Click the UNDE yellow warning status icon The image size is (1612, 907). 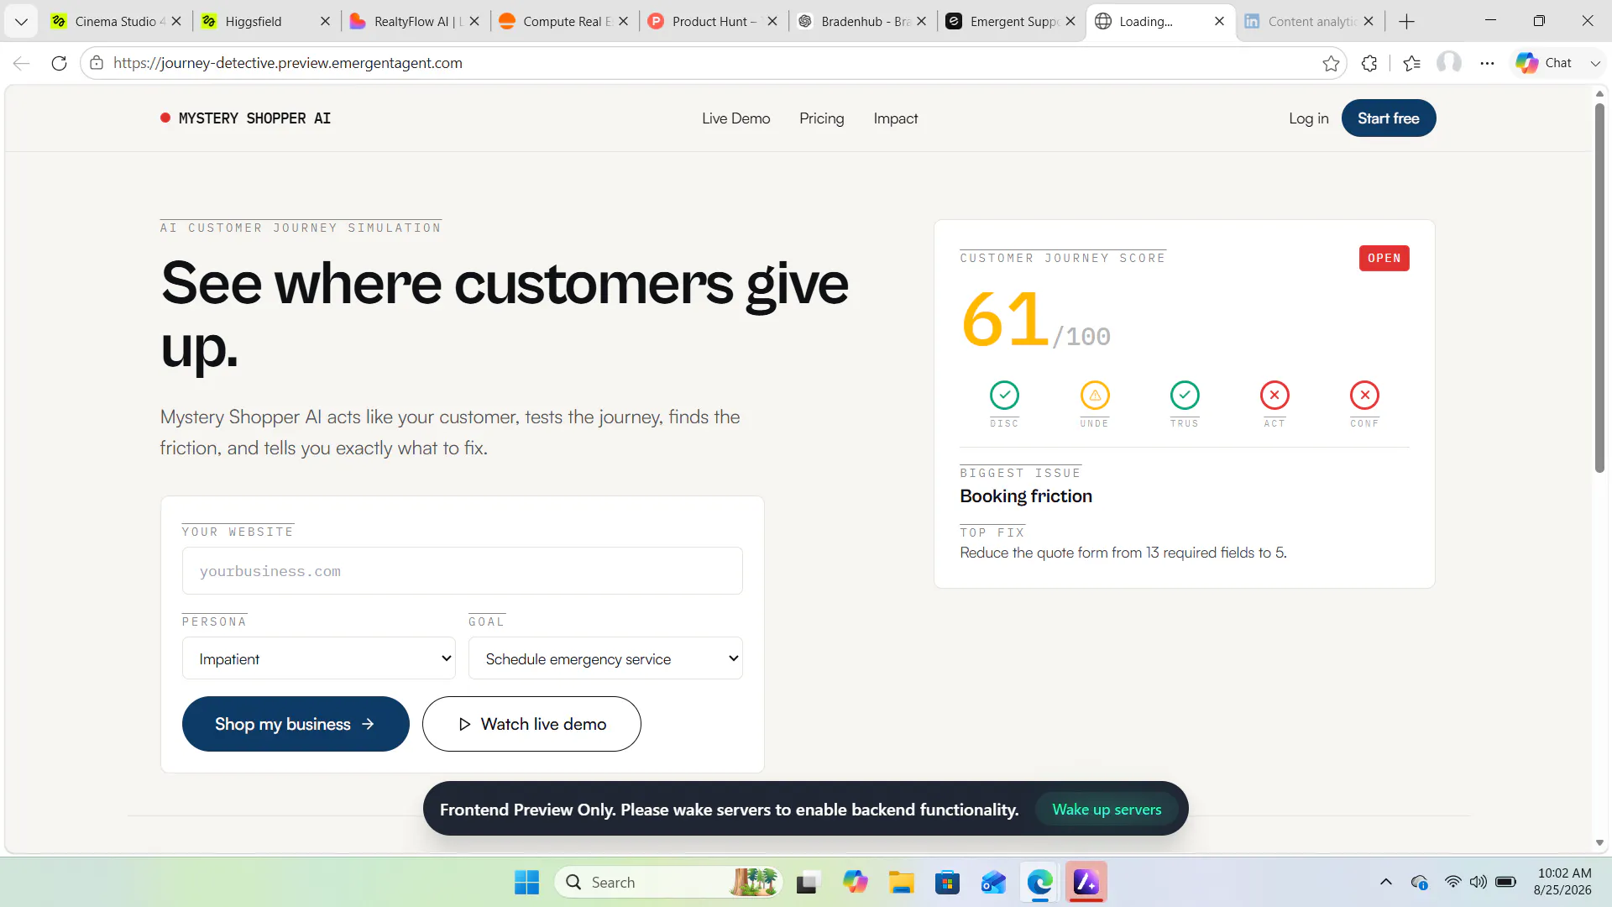[x=1095, y=395]
